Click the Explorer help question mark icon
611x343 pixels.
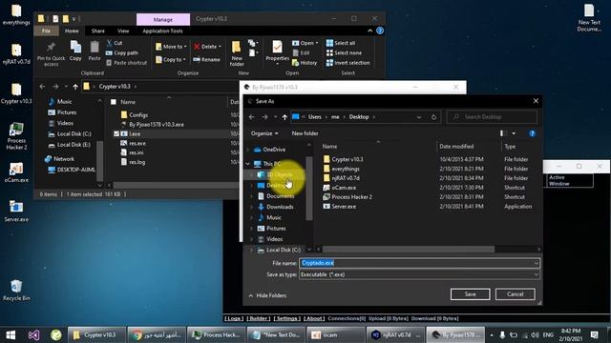pos(380,30)
